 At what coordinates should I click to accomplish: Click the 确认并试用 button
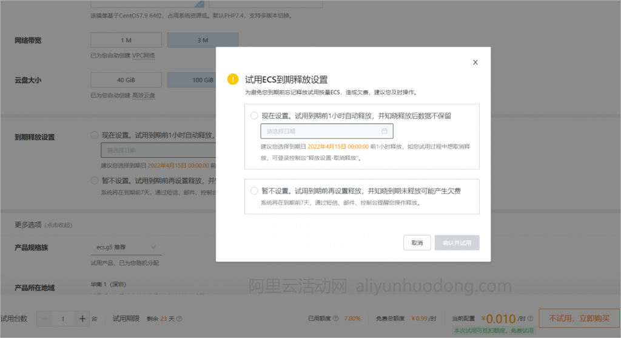click(x=457, y=243)
